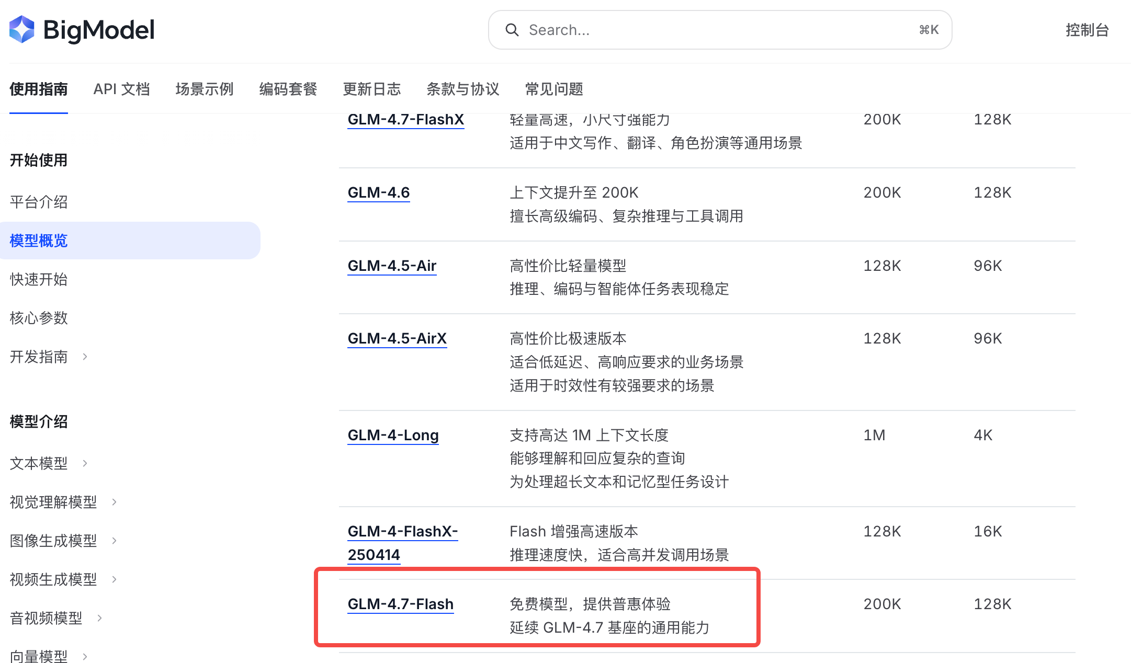Expand the 文本模型 chevron
This screenshot has width=1131, height=663.
[x=85, y=463]
